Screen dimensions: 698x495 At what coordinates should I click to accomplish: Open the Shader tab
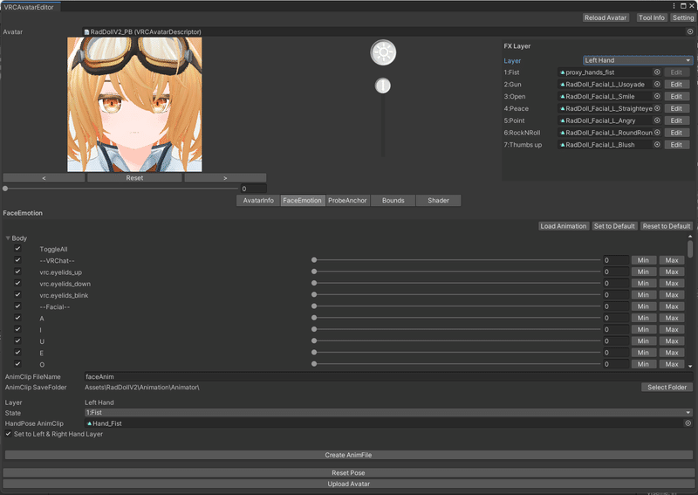pyautogui.click(x=439, y=201)
